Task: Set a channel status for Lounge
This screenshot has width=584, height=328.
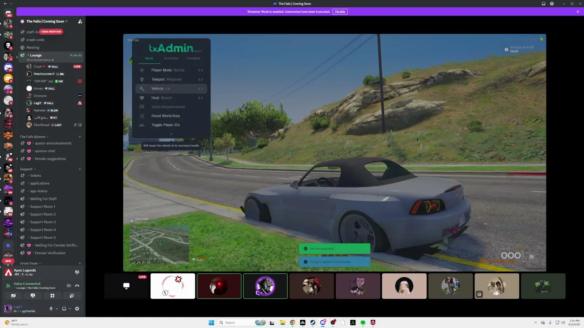Action: click(x=40, y=60)
